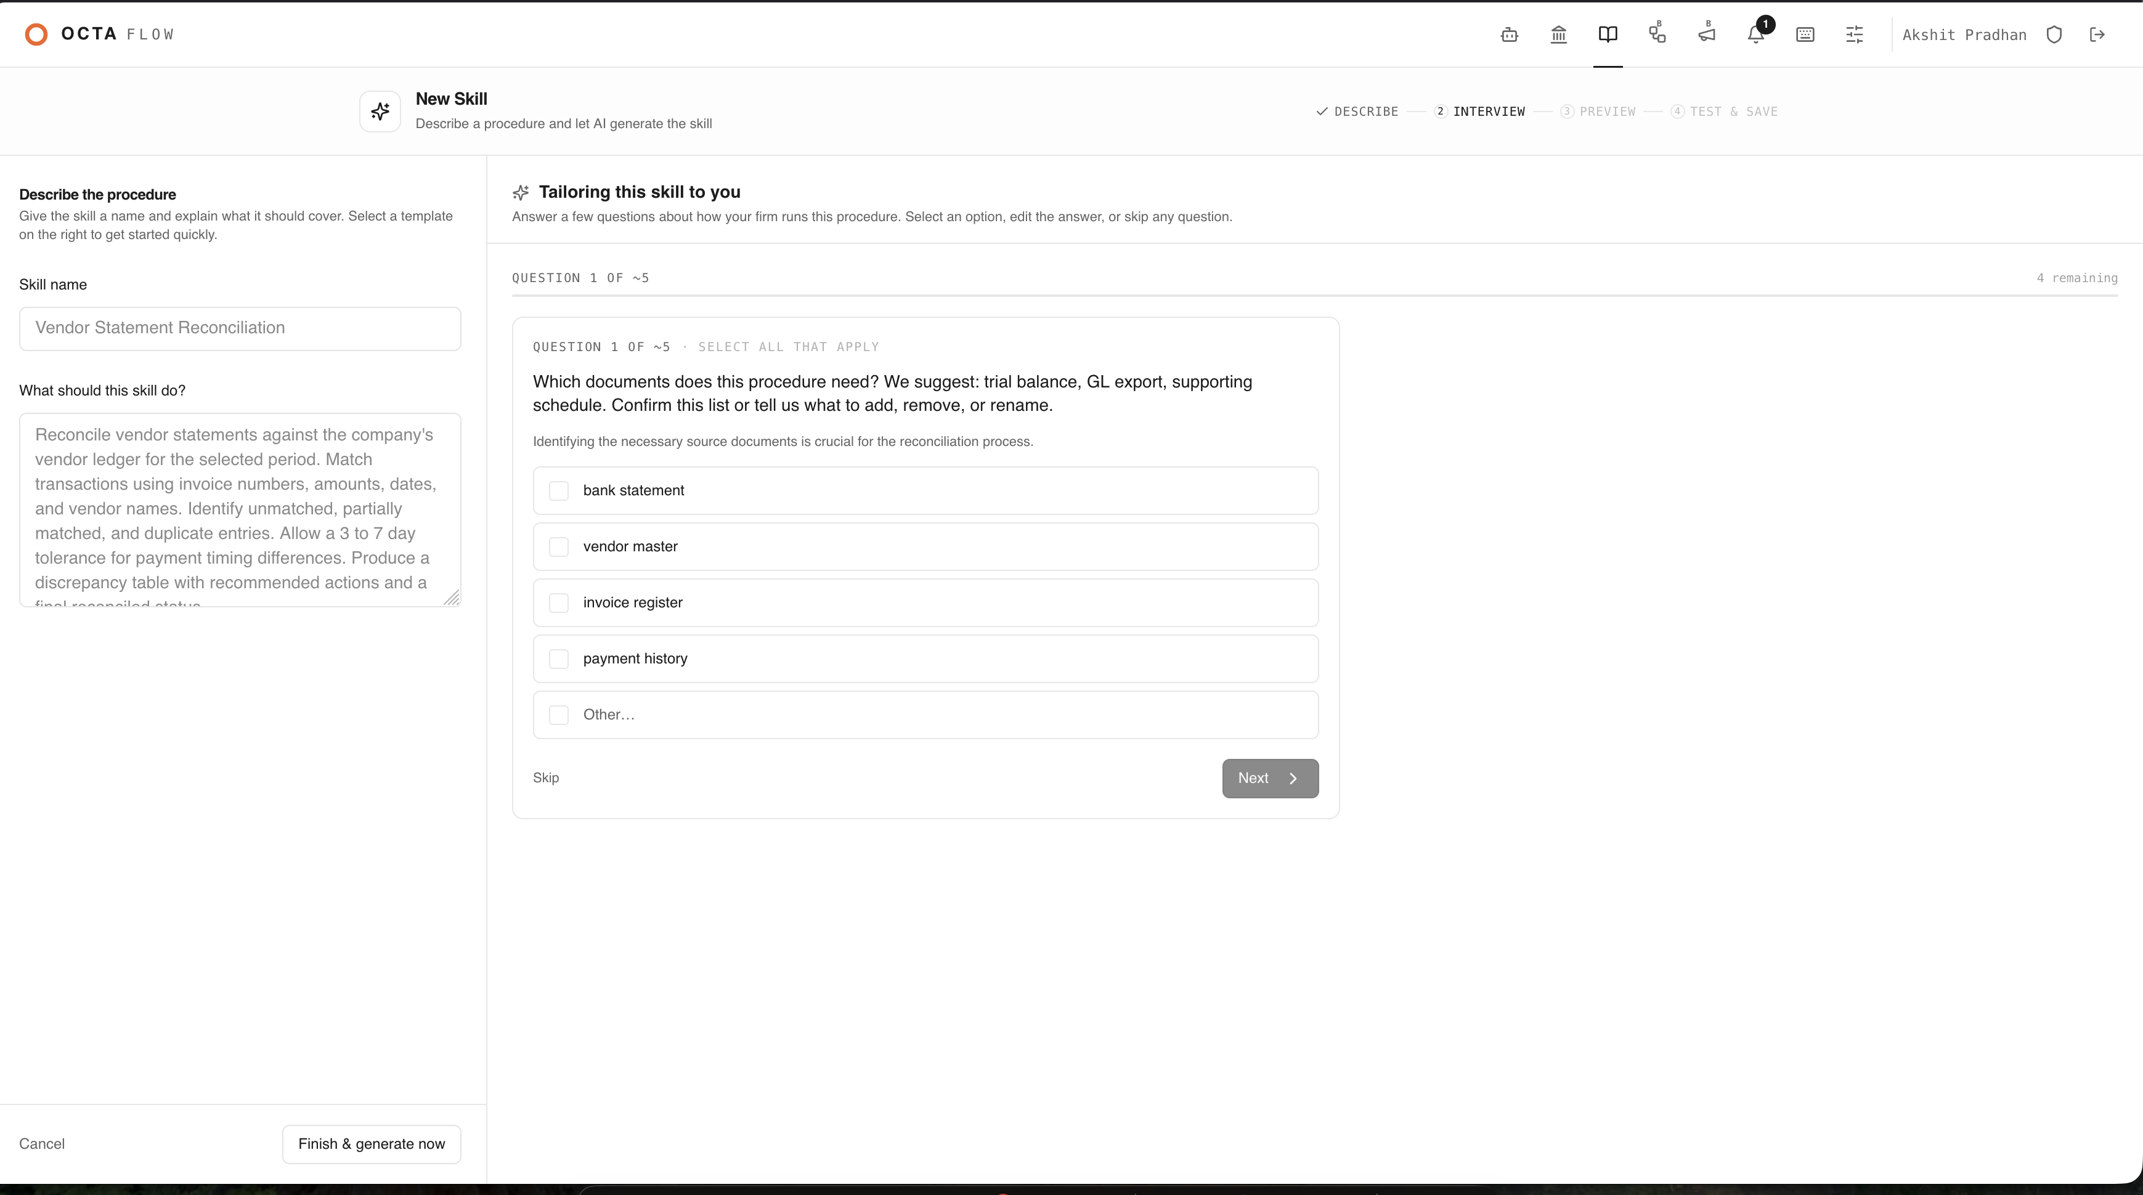The width and height of the screenshot is (2143, 1195).
Task: Cancel the new skill
Action: click(x=42, y=1144)
